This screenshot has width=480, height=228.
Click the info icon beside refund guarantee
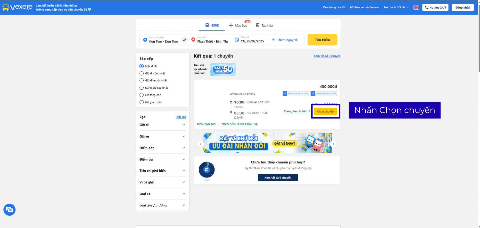pos(90,9)
